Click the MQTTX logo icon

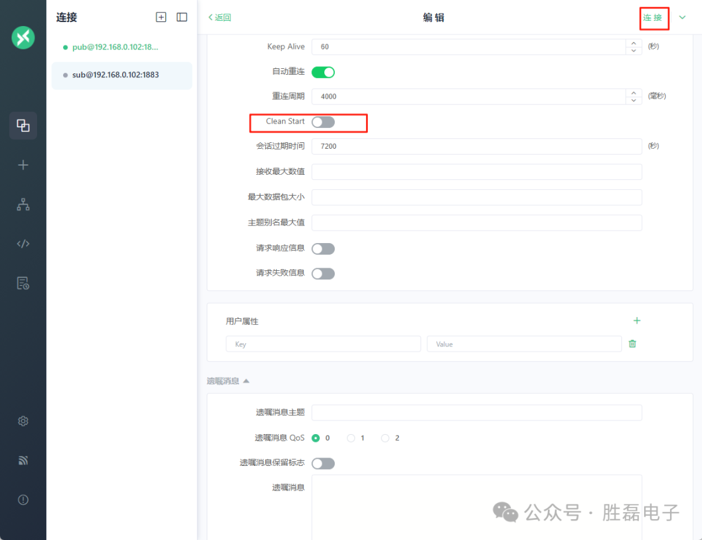click(x=23, y=38)
